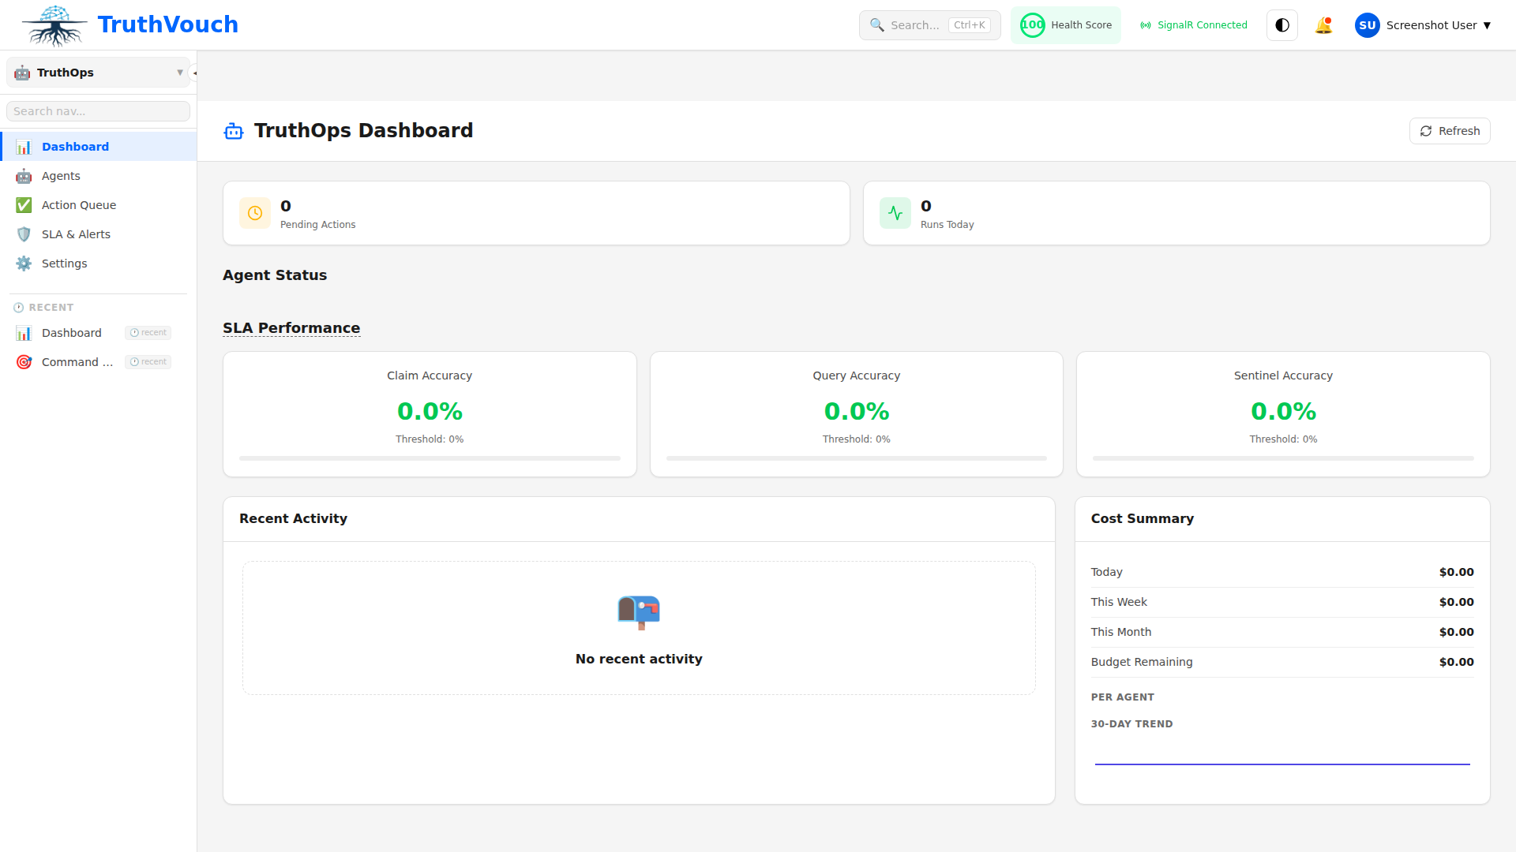Click the Command recent target icon
Screen dimensions: 1516x852
24,361
